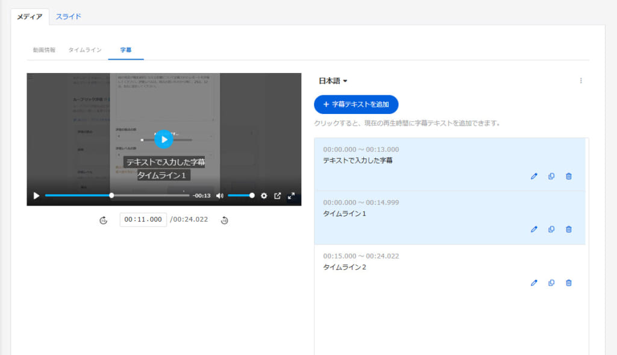The width and height of the screenshot is (617, 355).
Task: Edit the タイムライン2 subtitle with pencil
Action: click(534, 283)
